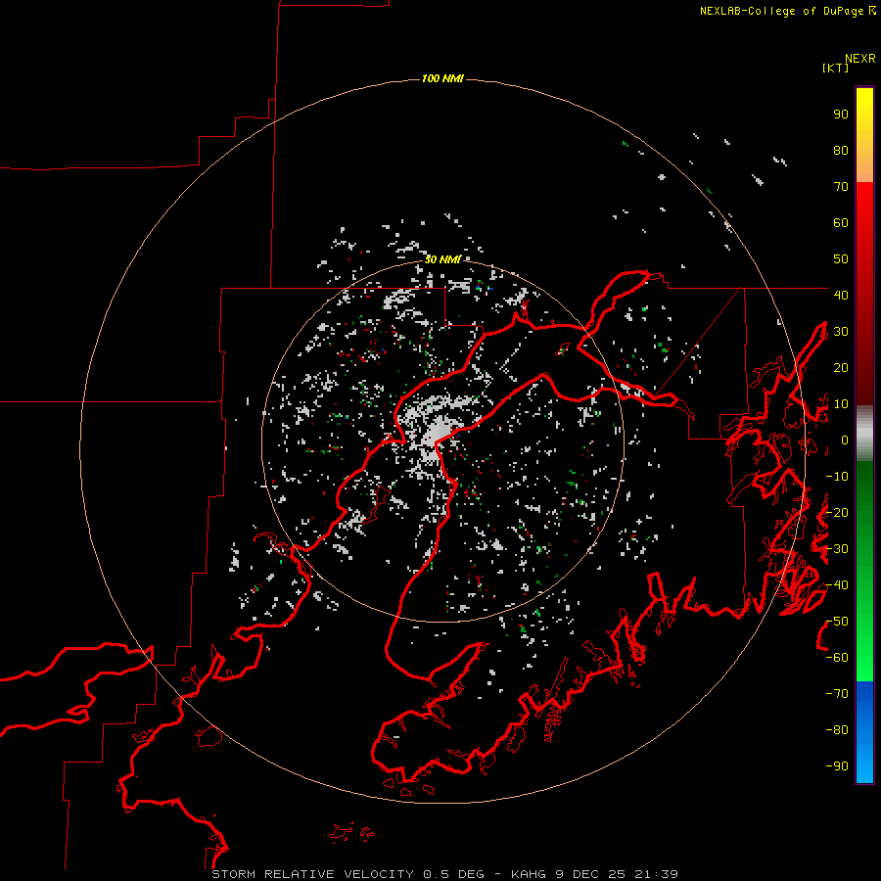The image size is (881, 881).
Task: Pick the bright green segment of color bar
Action: (x=864, y=646)
